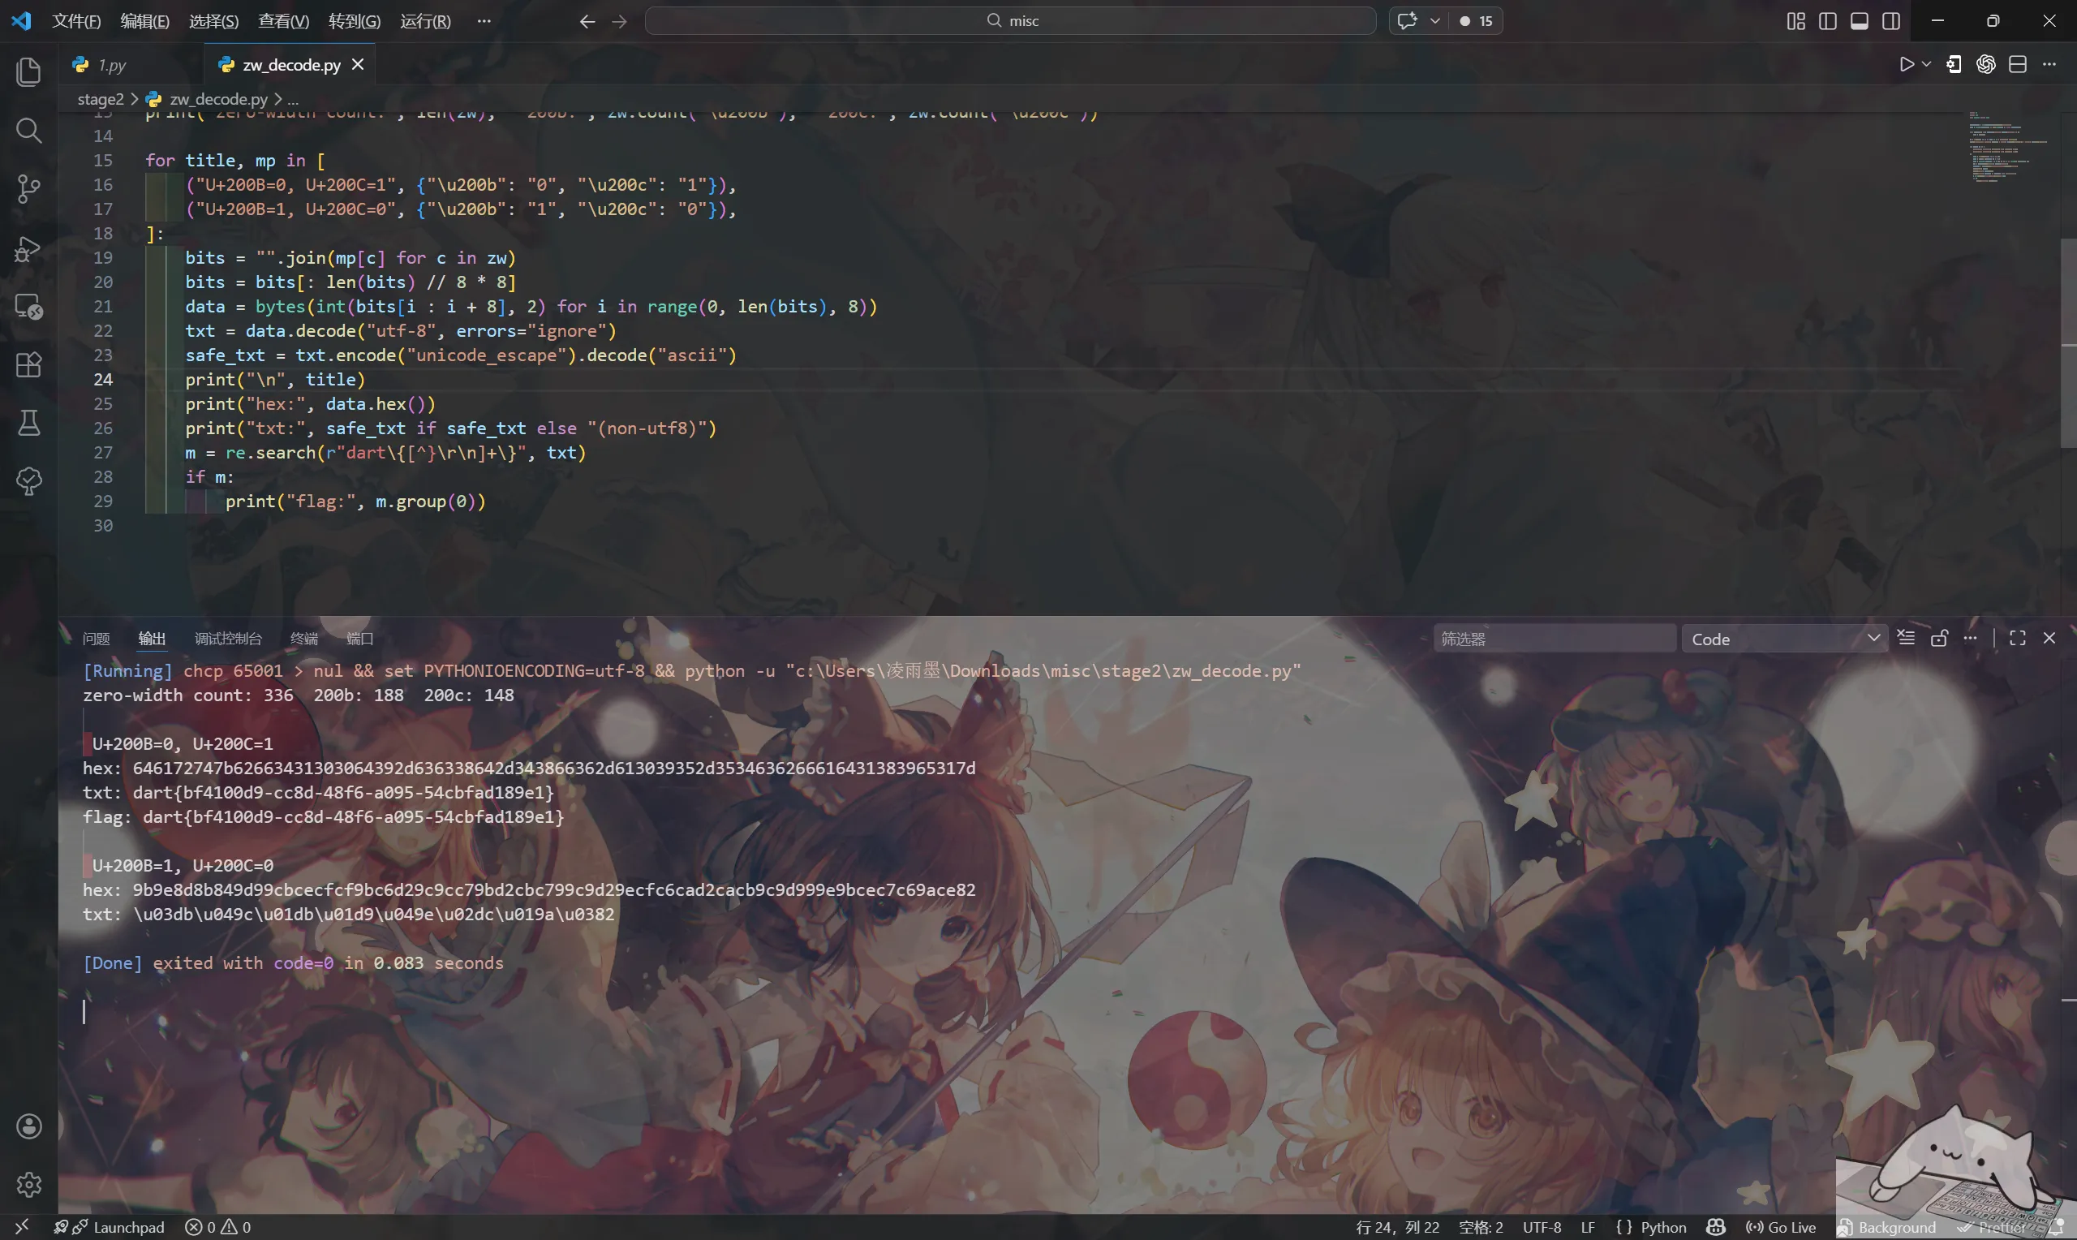Expand the chat icon dropdown chevron
This screenshot has height=1240, width=2077.
(x=1434, y=21)
